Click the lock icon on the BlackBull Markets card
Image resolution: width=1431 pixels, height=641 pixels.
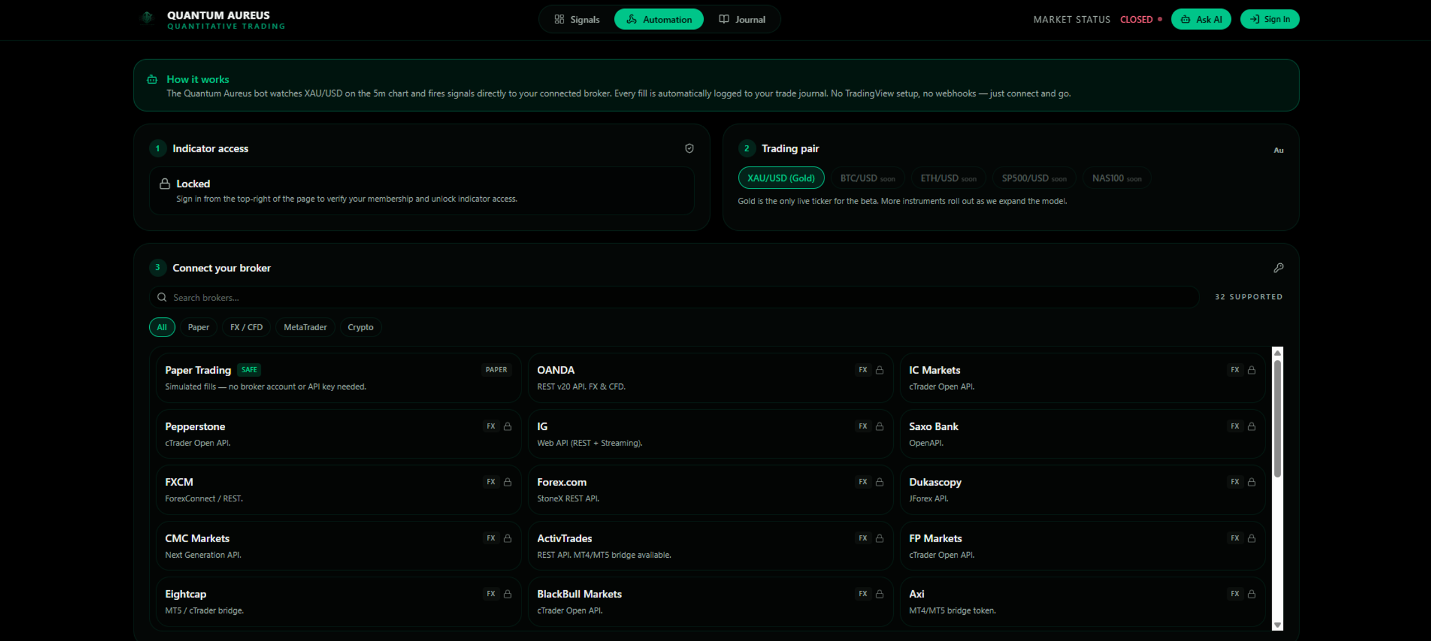click(879, 594)
